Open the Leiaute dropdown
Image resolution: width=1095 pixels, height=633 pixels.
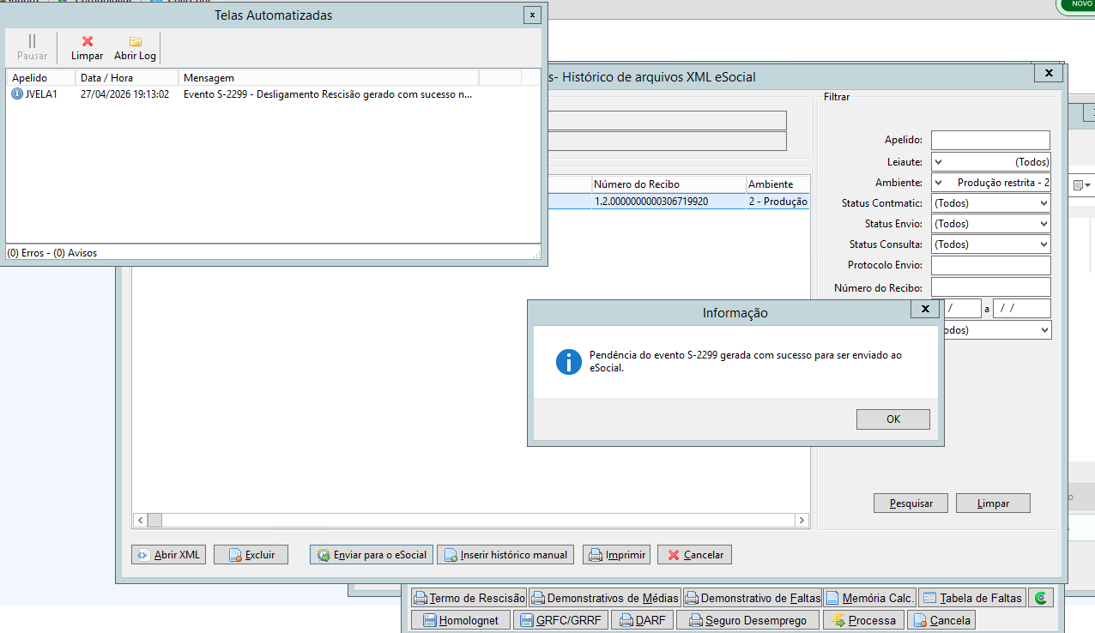[x=990, y=161]
